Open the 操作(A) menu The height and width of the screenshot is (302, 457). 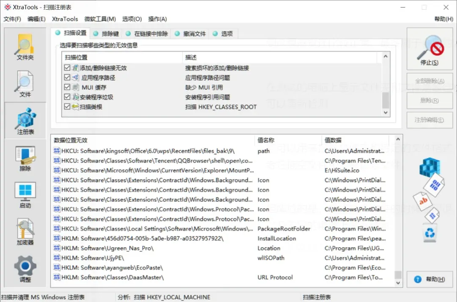[x=157, y=19]
